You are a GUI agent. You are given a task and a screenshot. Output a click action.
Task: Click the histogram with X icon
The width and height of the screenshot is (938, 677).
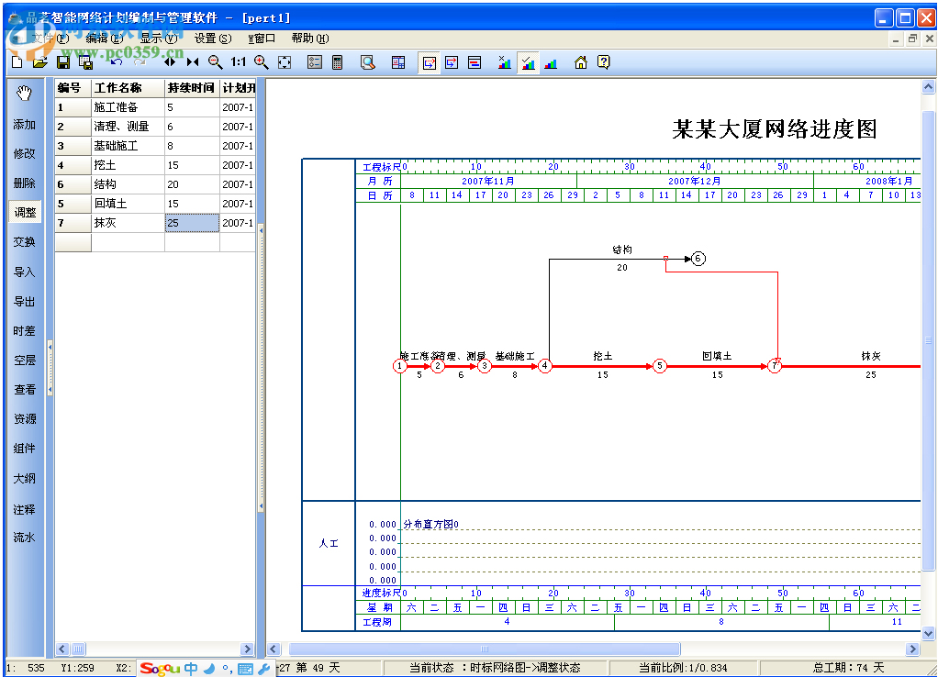click(x=505, y=62)
